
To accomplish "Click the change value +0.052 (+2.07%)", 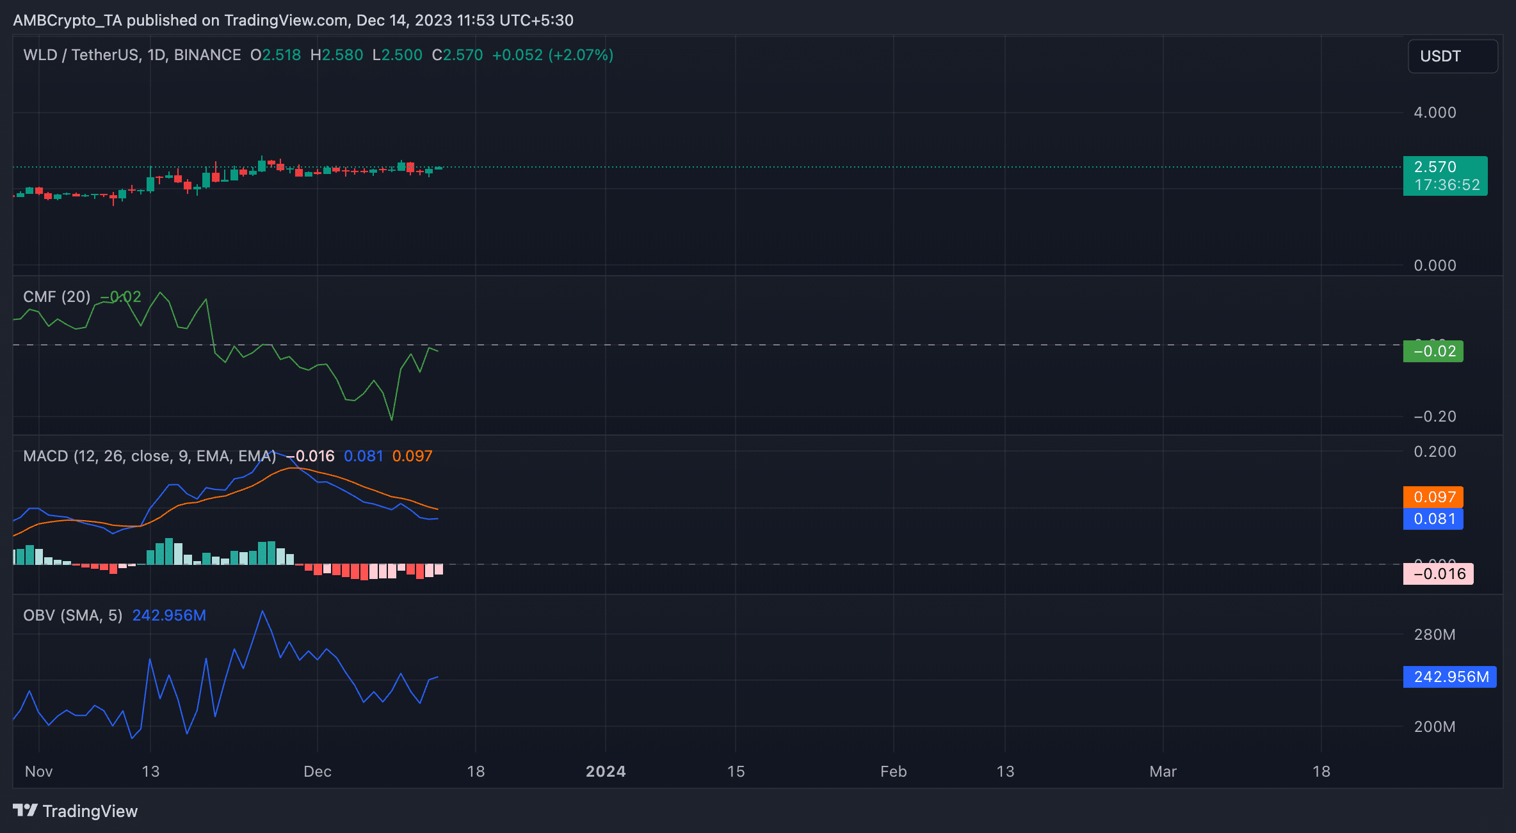I will [x=552, y=55].
